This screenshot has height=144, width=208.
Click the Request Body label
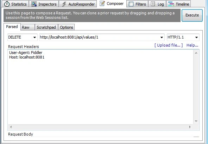click(20, 134)
